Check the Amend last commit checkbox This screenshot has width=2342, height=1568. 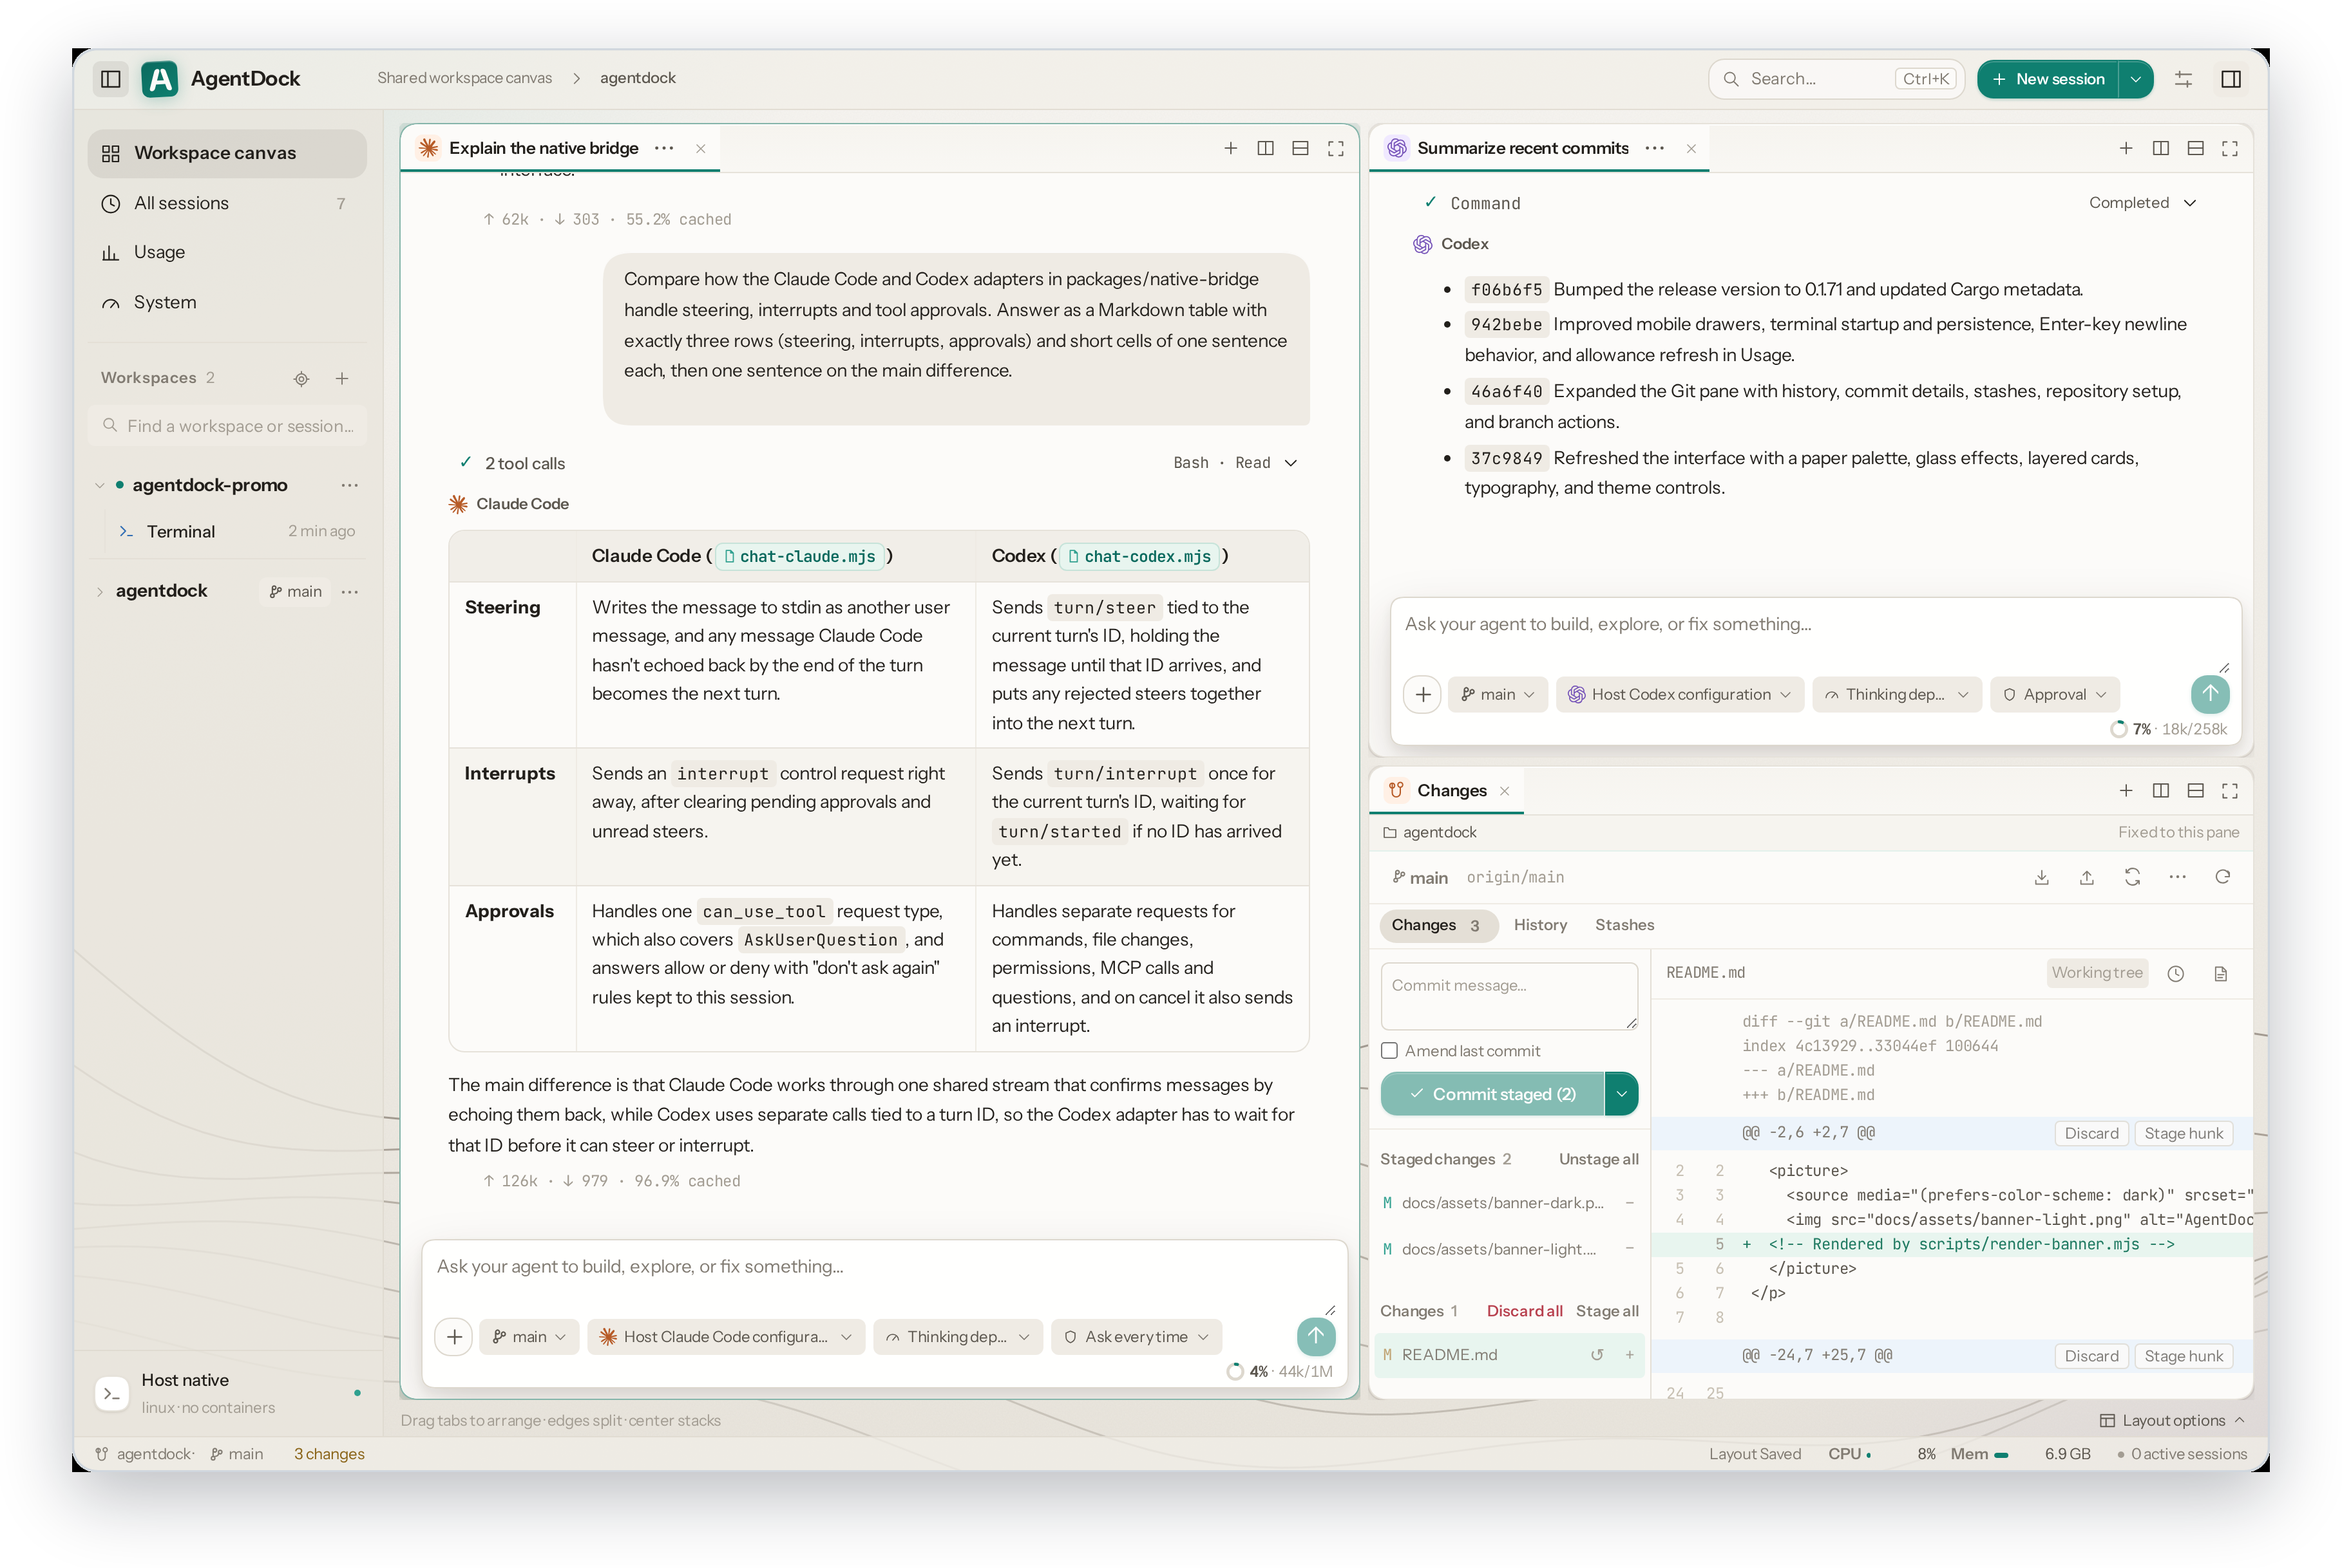1389,1050
